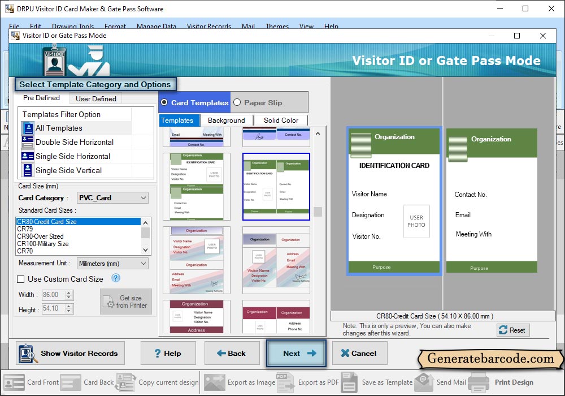Click the Height input field
The image size is (565, 396).
[53, 309]
